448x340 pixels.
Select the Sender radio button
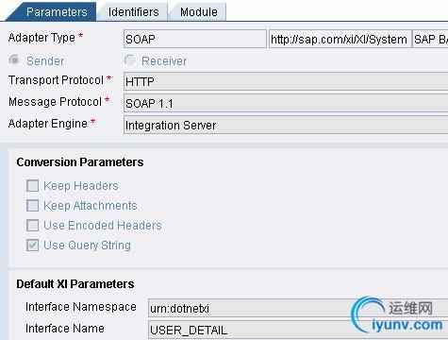(x=14, y=60)
